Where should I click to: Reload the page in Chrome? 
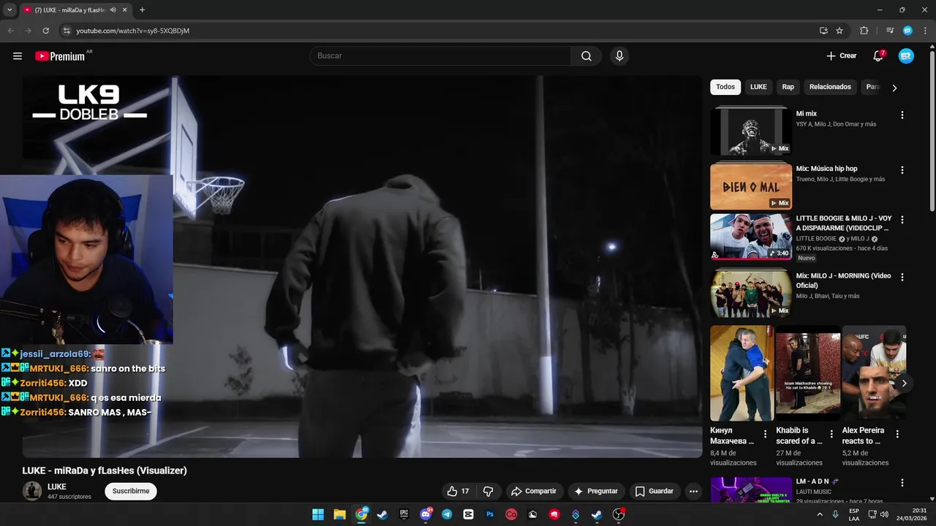(x=45, y=31)
